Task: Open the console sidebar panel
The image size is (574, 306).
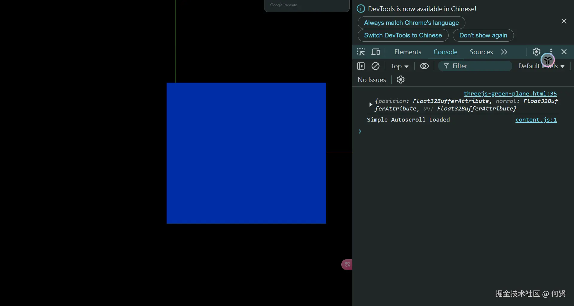Action: [361, 66]
